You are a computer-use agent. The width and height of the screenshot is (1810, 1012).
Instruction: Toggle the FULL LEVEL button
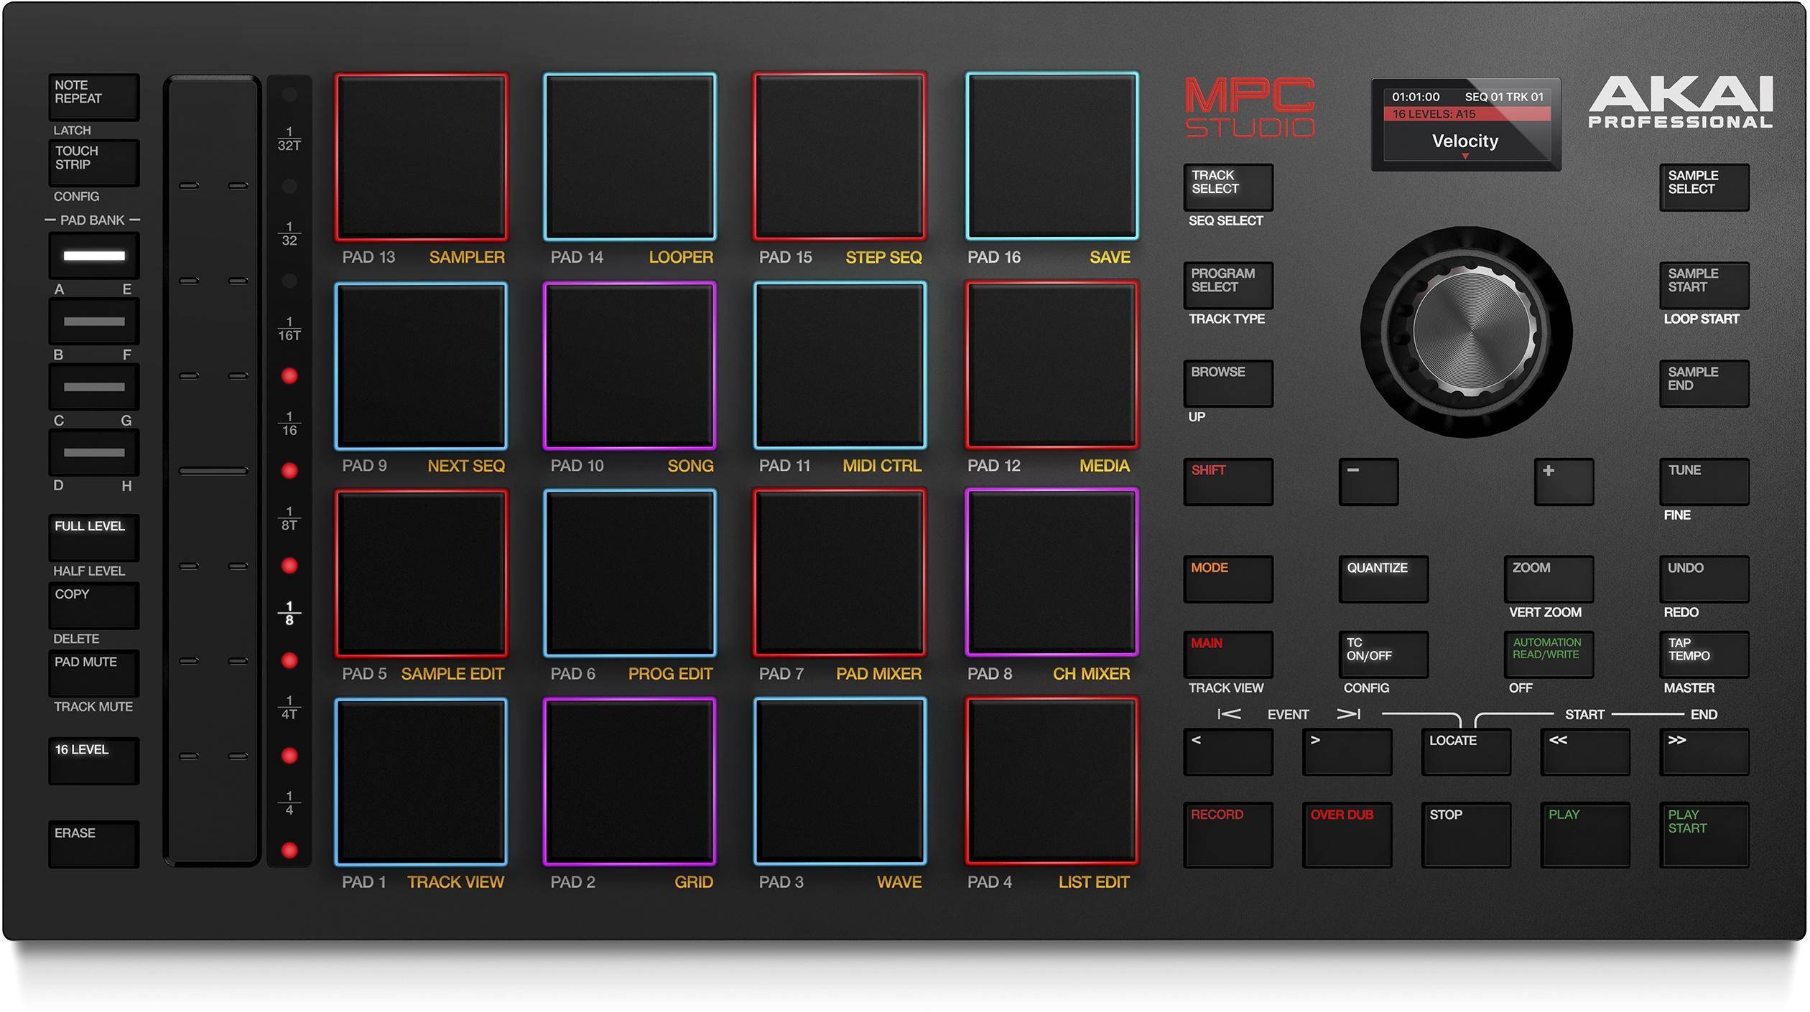tap(94, 538)
